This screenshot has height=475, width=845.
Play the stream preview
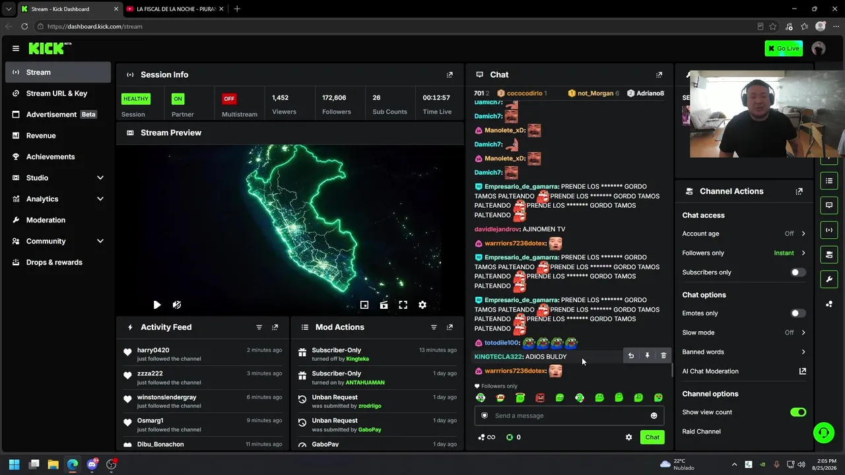tap(156, 305)
